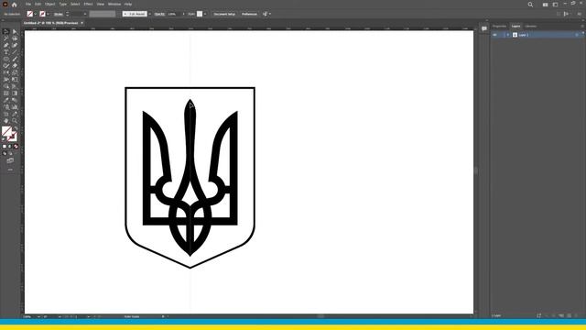Open the comments panel speech-bubble icon
This screenshot has width=586, height=330.
click(x=484, y=28)
